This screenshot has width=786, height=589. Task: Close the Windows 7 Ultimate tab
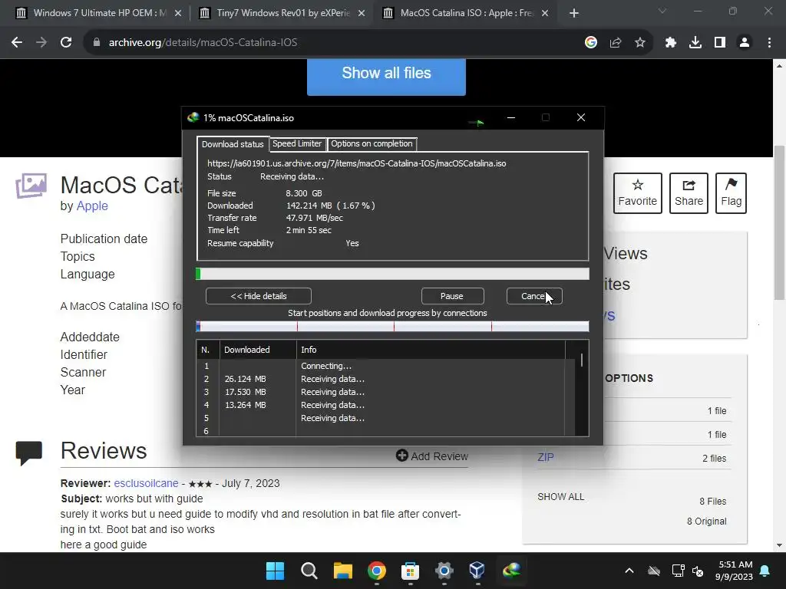[178, 13]
